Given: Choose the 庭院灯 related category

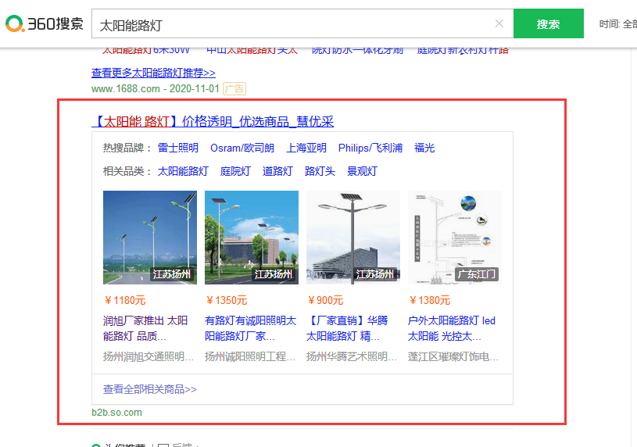Looking at the screenshot, I should pyautogui.click(x=235, y=171).
